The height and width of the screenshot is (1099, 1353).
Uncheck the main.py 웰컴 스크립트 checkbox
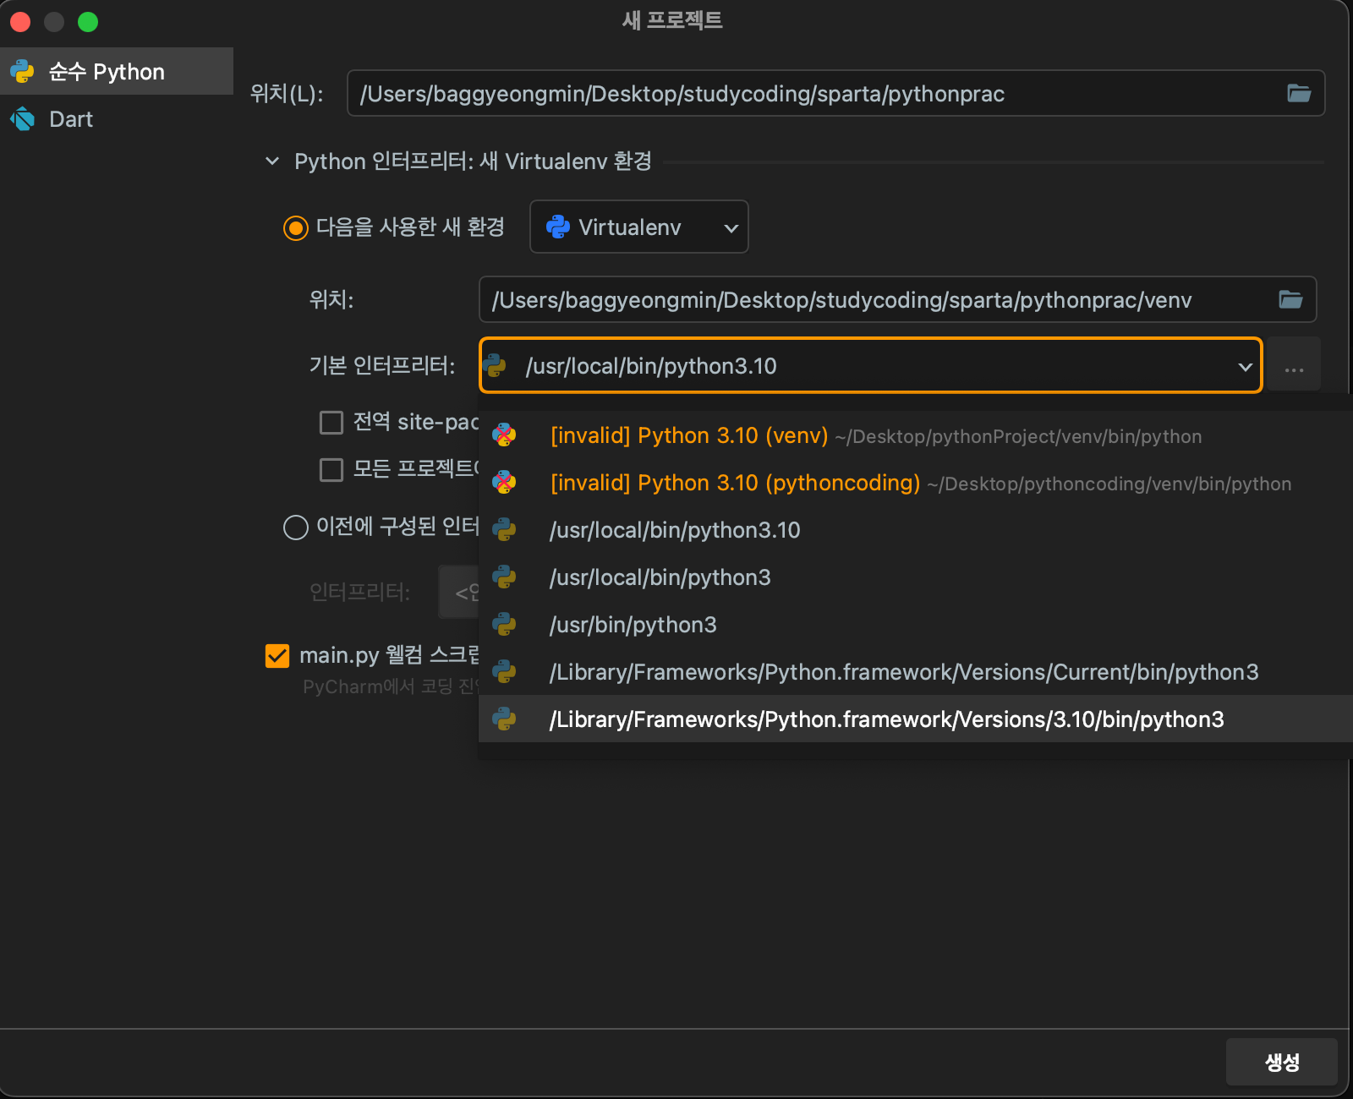[277, 656]
